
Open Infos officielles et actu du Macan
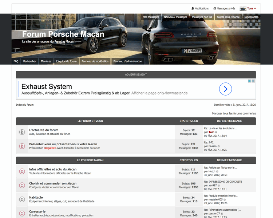tap(53, 169)
